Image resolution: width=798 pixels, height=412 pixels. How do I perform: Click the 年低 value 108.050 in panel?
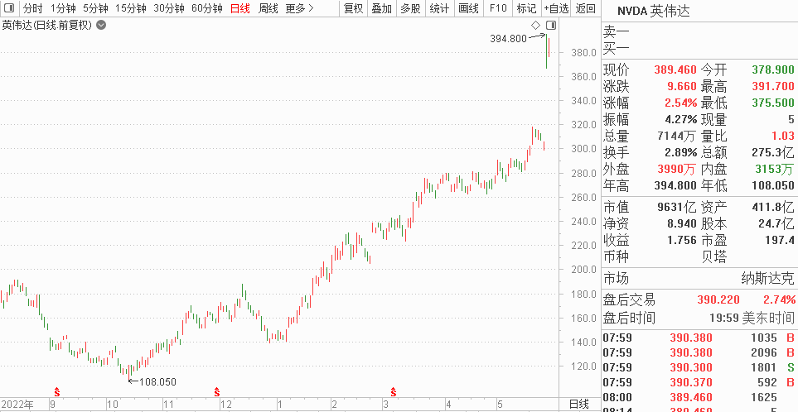coord(773,185)
